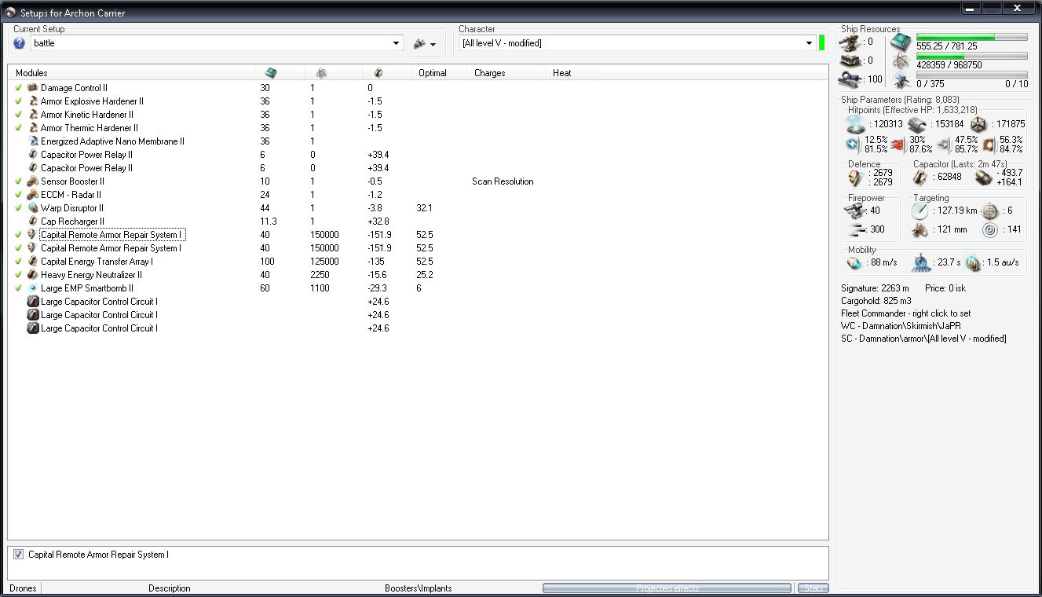This screenshot has height=597, width=1042.
Task: Open the Projected effects button
Action: [667, 588]
